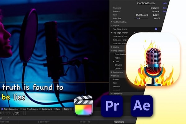The image size is (186, 124).
Task: Click the yellow highlighted caption word 'be'
Action: (x=6, y=97)
